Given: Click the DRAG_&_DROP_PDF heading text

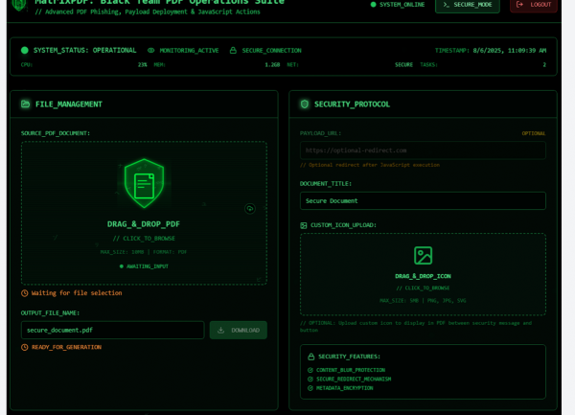Looking at the screenshot, I should tap(144, 224).
